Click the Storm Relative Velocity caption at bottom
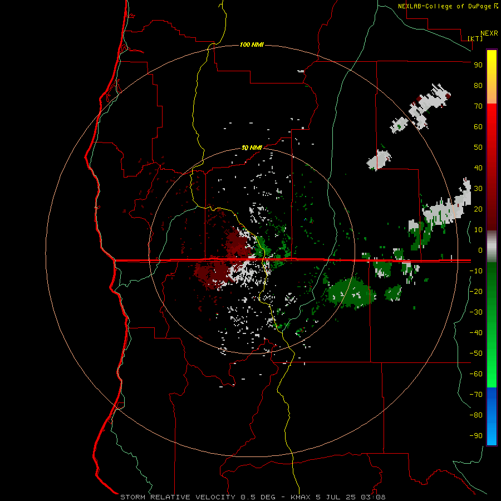Viewport: 501px width, 501px height. (253, 497)
